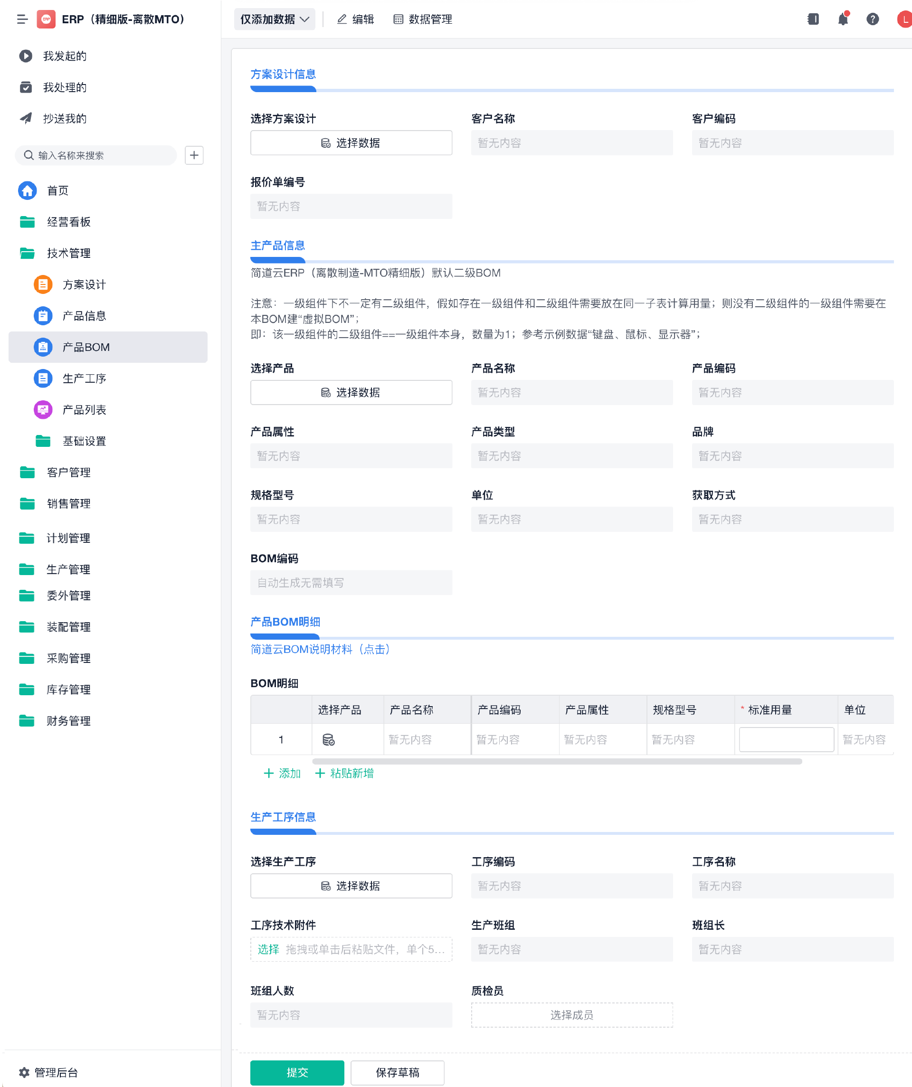Click the notification bell icon

click(x=843, y=19)
